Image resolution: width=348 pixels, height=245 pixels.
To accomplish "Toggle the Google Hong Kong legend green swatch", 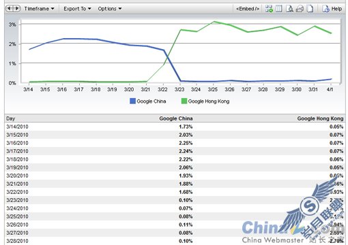I will (184, 101).
